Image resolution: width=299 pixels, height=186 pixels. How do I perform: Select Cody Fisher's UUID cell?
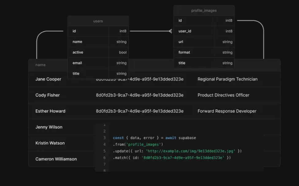coord(140,95)
